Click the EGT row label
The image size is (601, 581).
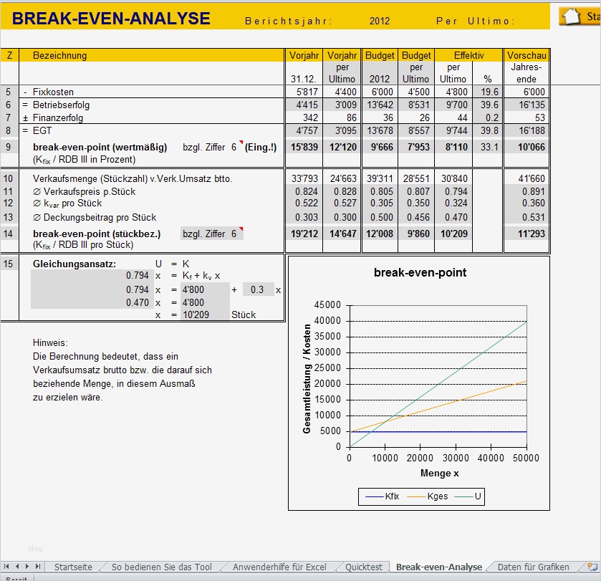(42, 130)
